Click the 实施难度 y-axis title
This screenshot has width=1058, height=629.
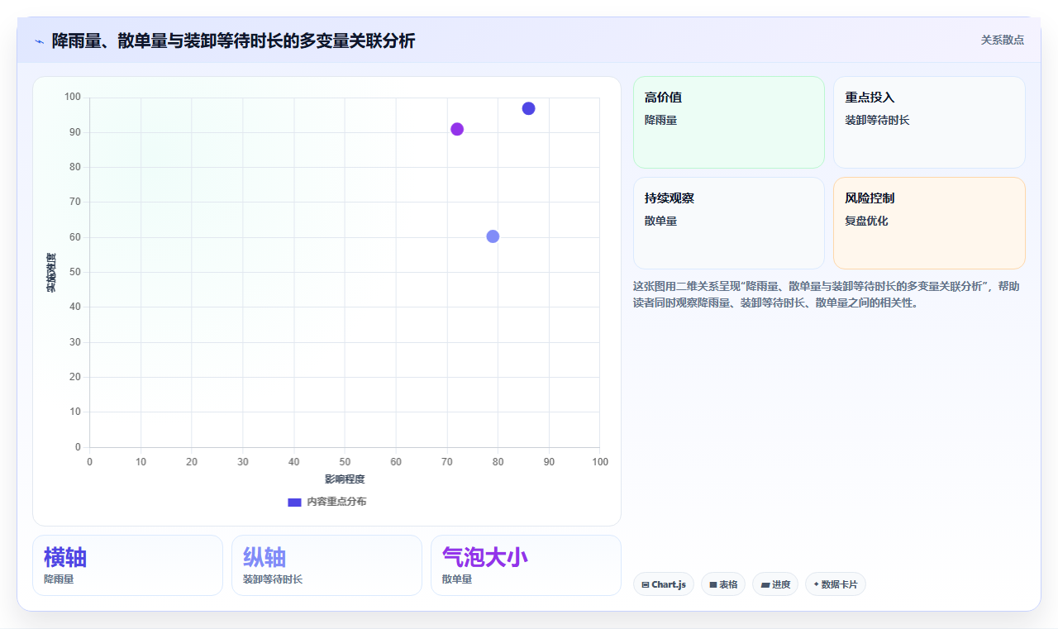coord(51,272)
